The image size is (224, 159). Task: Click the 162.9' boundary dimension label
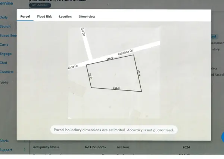(x=116, y=88)
